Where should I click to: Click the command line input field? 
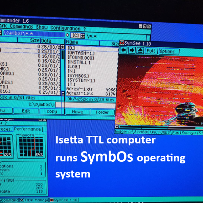(x=86, y=105)
